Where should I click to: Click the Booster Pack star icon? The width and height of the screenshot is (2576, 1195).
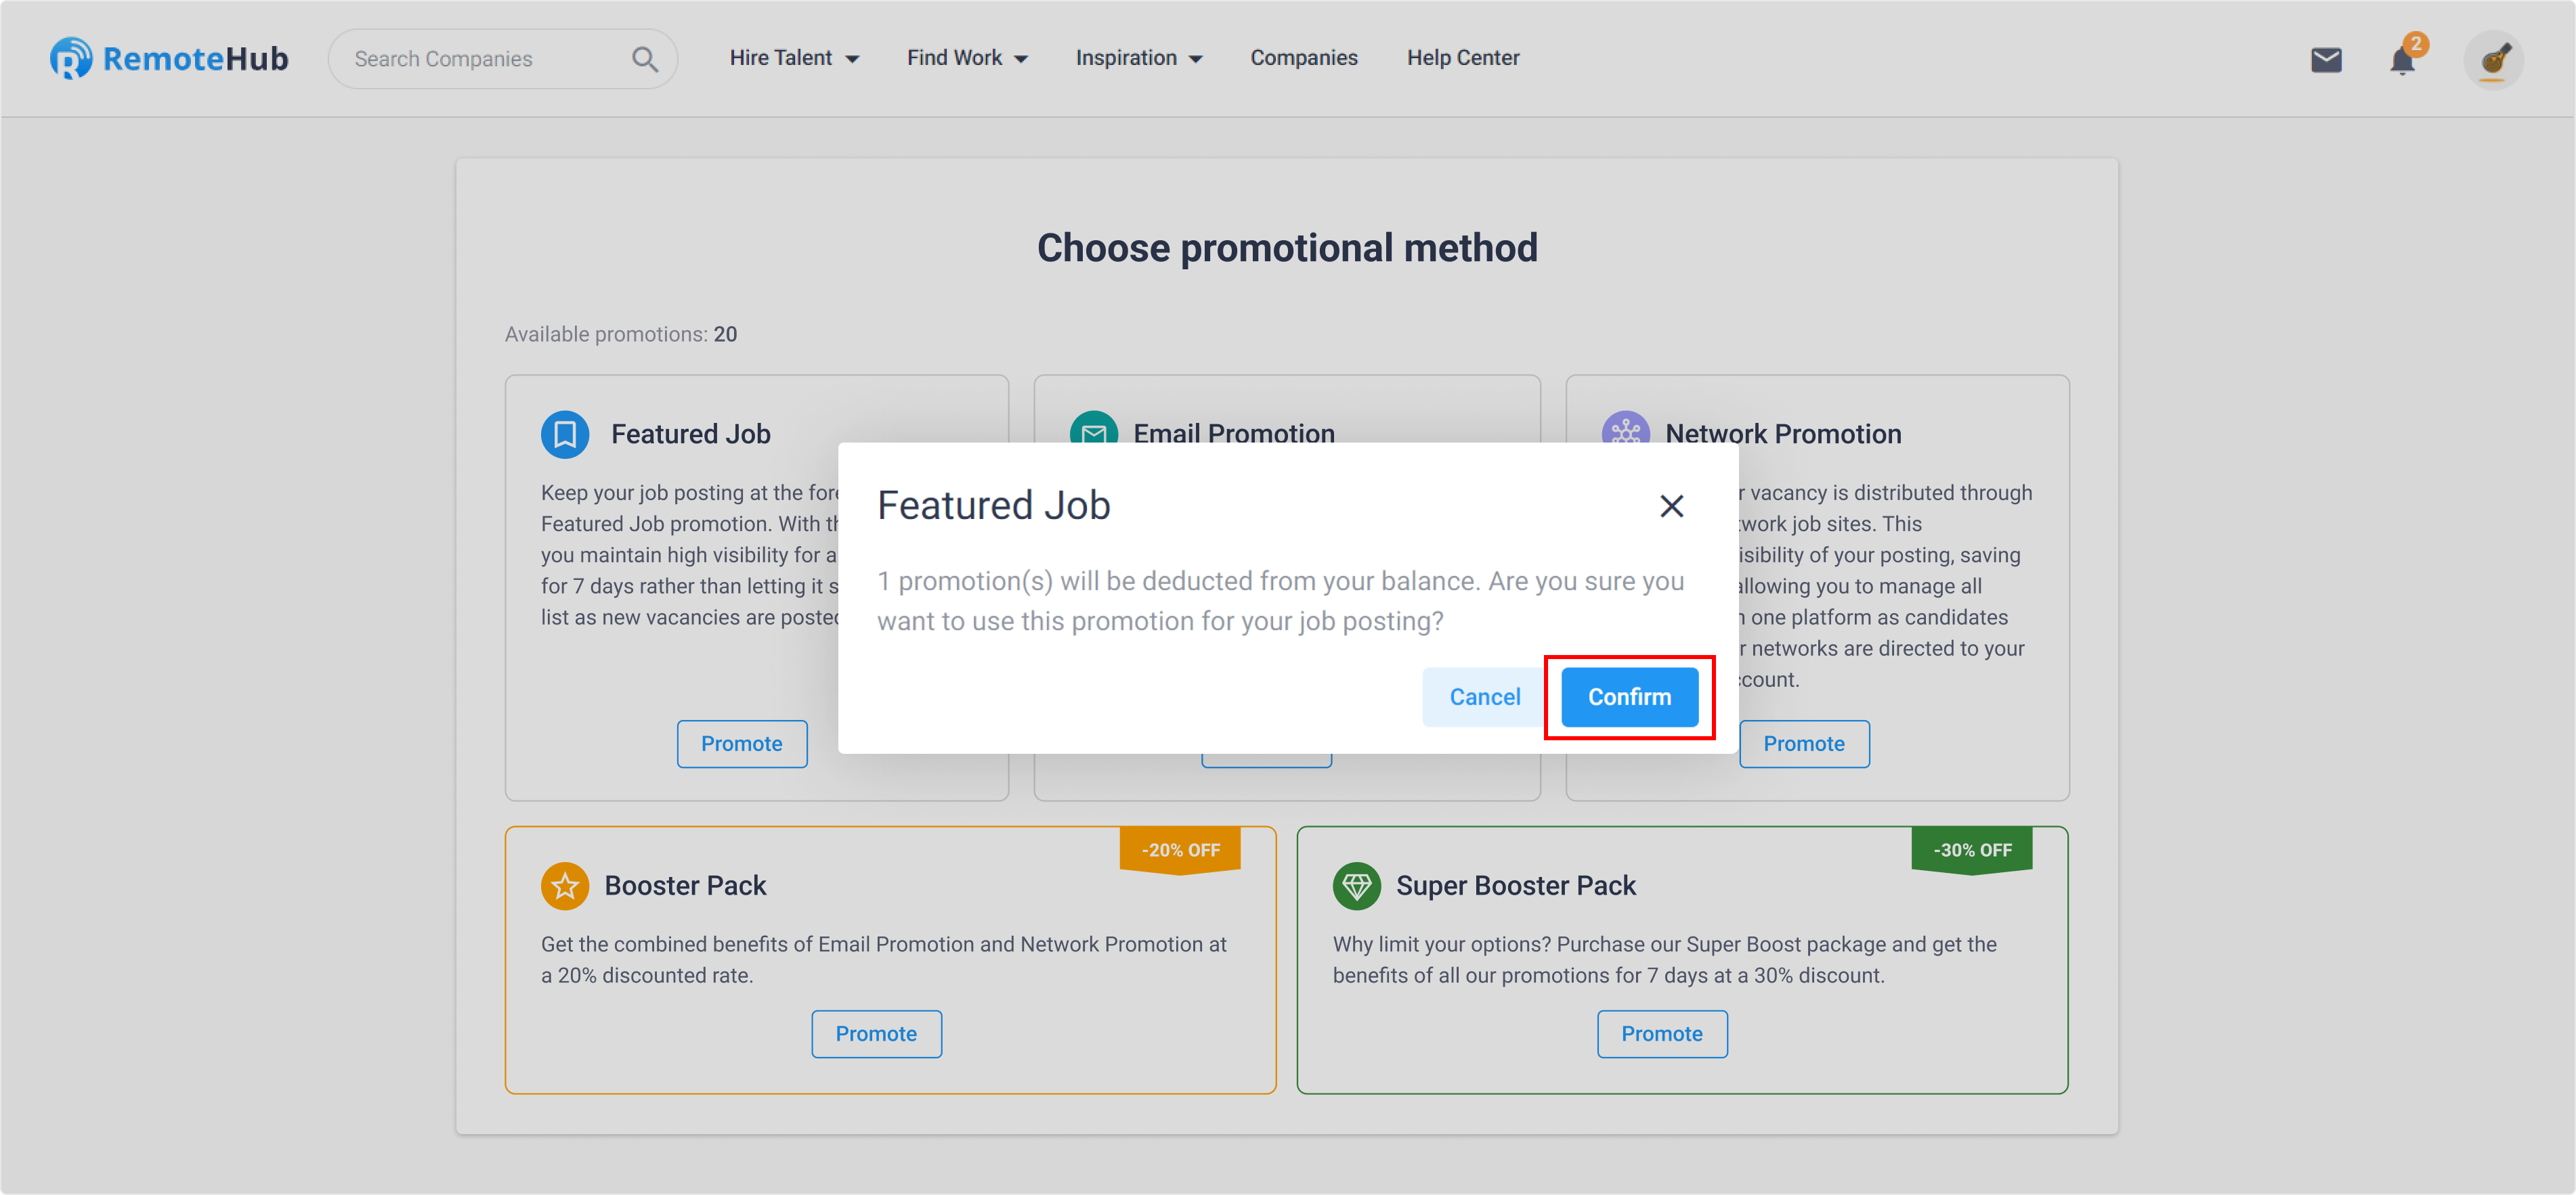point(565,886)
